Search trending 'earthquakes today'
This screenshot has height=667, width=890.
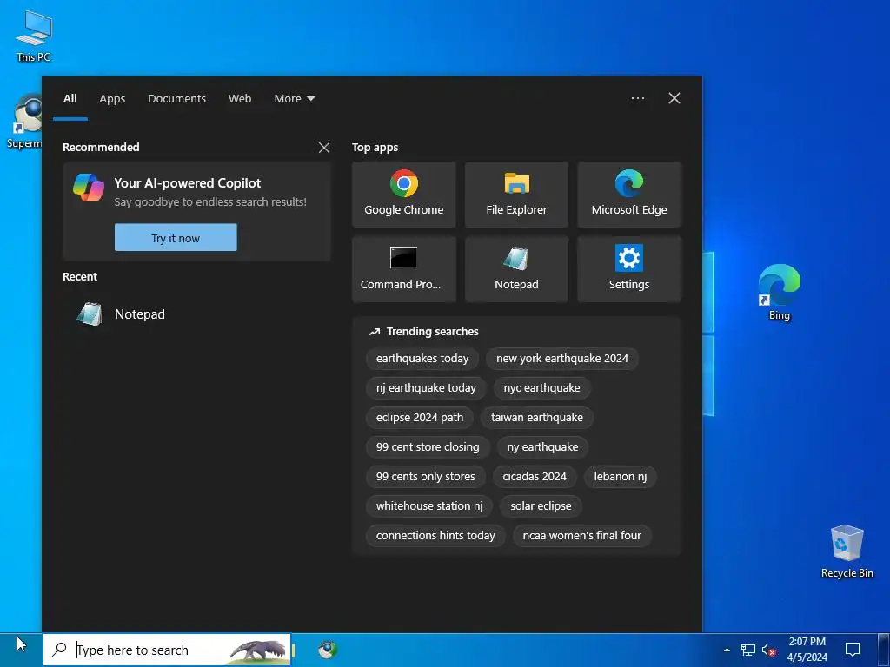(x=422, y=359)
